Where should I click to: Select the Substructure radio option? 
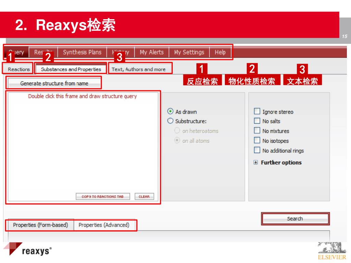[170, 121]
